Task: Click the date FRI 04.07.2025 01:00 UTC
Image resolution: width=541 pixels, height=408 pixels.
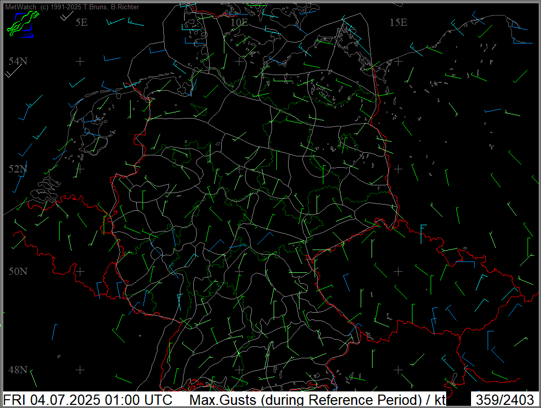Action: pos(88,400)
